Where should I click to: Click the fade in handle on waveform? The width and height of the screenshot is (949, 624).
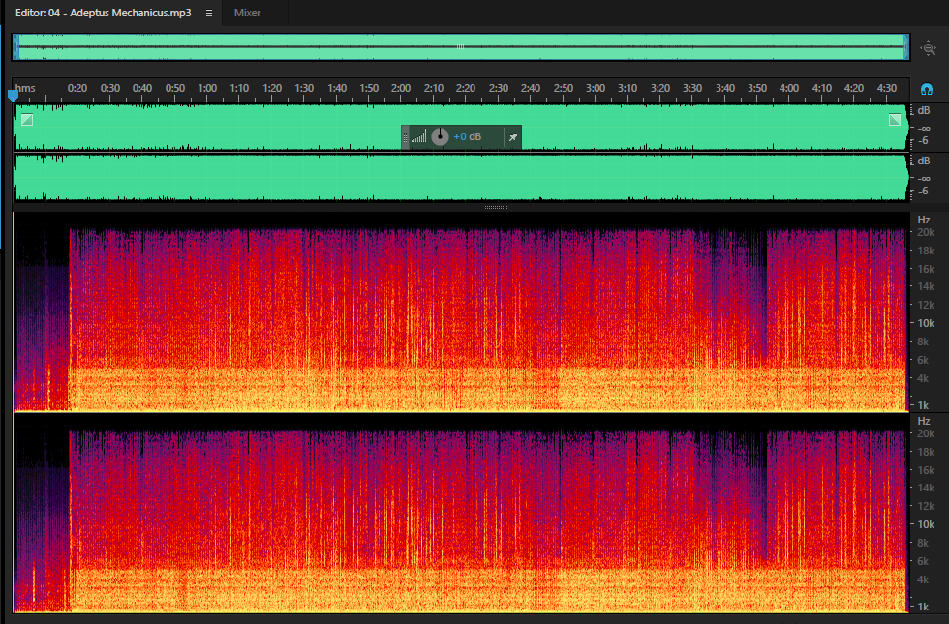(x=27, y=120)
